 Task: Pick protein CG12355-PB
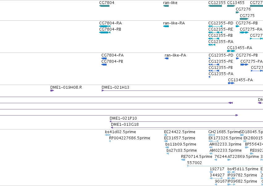pos(221,68)
